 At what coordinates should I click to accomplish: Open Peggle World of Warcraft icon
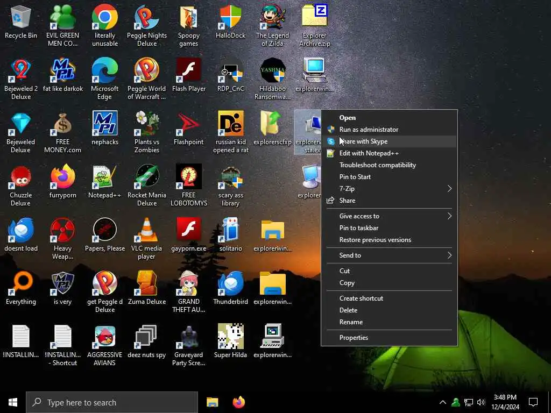click(147, 79)
